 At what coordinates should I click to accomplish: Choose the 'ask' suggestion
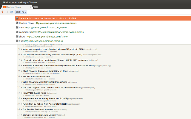103,41
